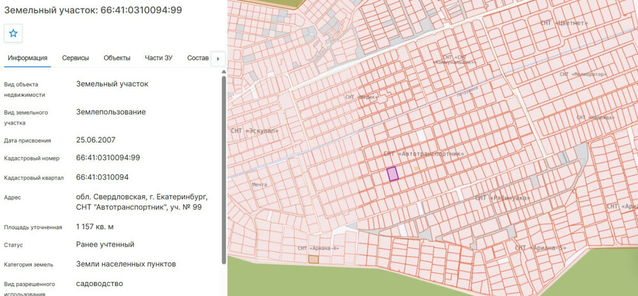This screenshot has width=638, height=296.
Task: Click СНТ «Мелиоратор» label on map
Action: coord(584,75)
